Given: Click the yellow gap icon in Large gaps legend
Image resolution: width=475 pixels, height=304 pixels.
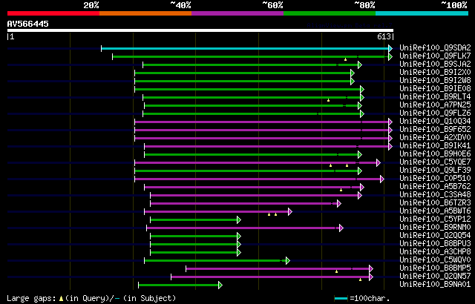Looking at the screenshot, I should click(61, 299).
